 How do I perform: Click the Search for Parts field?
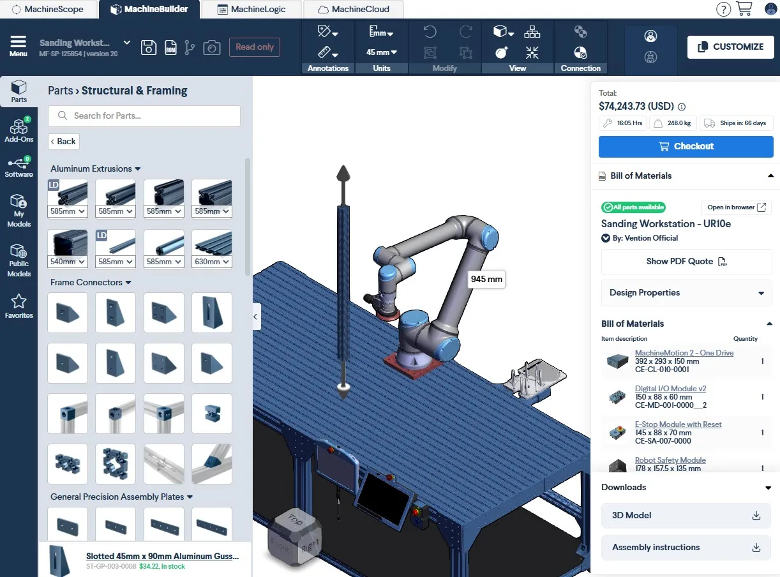click(144, 116)
